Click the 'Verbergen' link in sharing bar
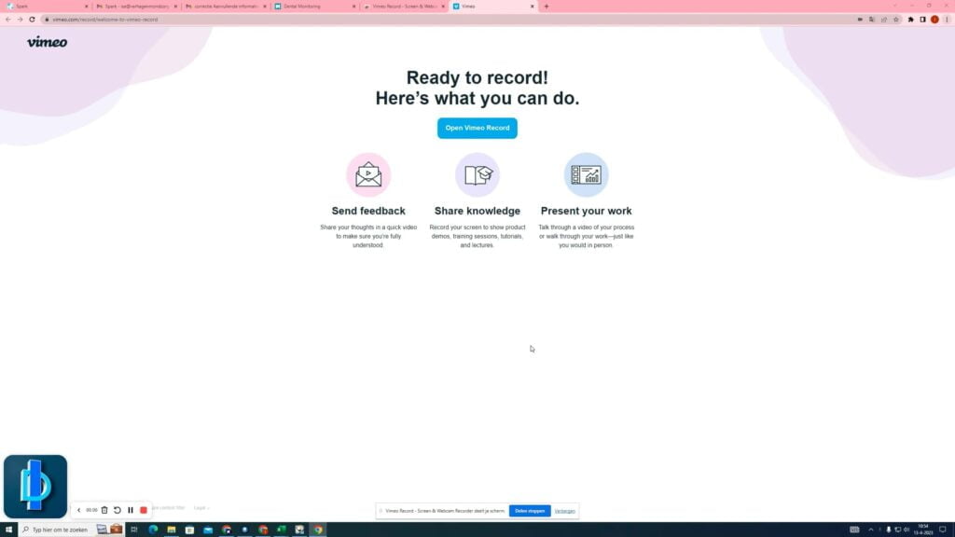Image resolution: width=955 pixels, height=537 pixels. click(x=564, y=511)
